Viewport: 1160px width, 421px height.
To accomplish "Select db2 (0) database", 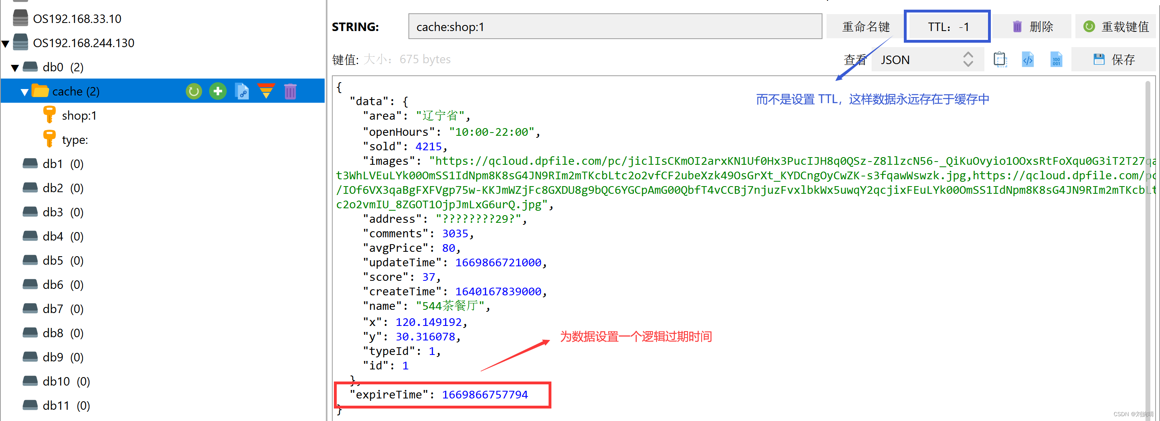I will click(63, 188).
